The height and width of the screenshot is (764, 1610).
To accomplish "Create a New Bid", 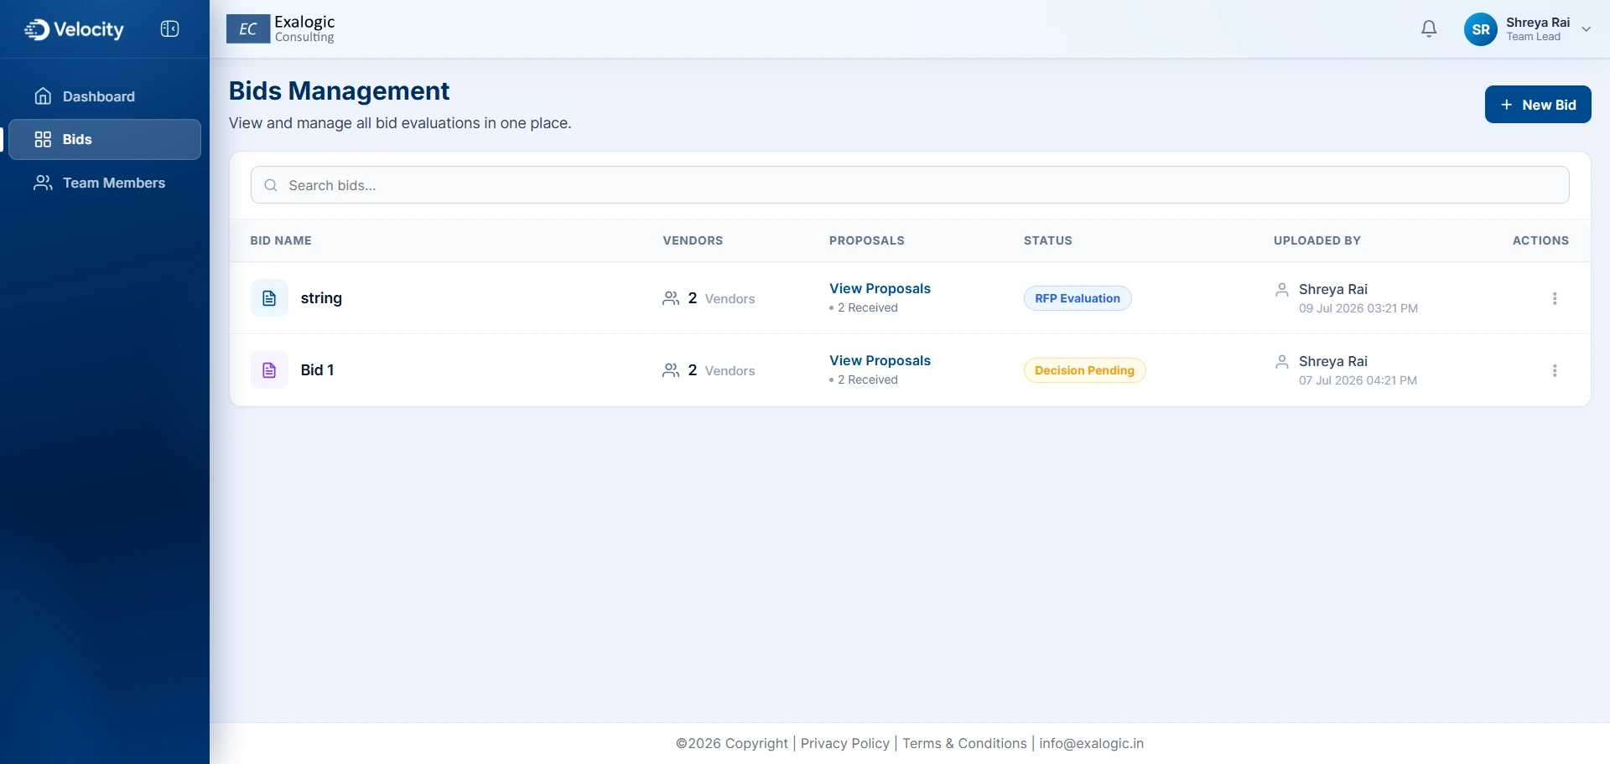I will tap(1538, 105).
